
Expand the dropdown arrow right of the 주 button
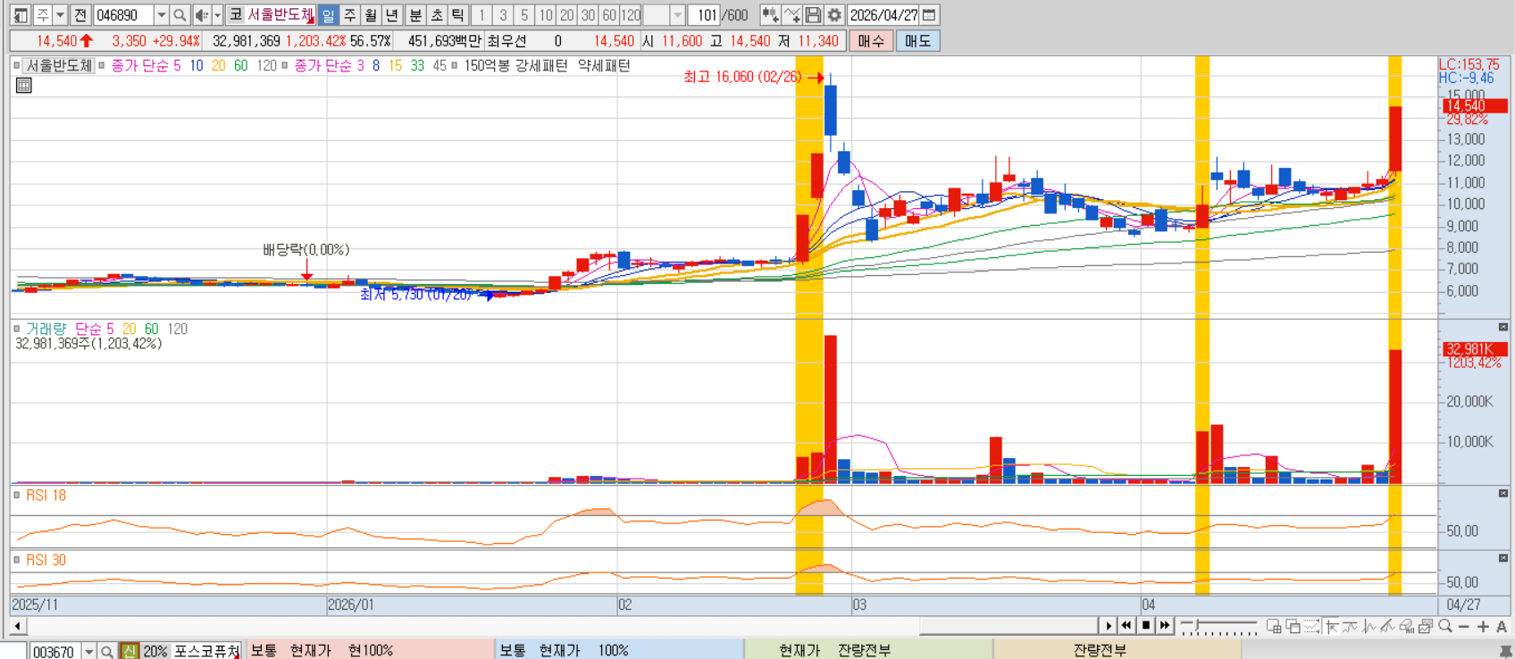pos(60,15)
